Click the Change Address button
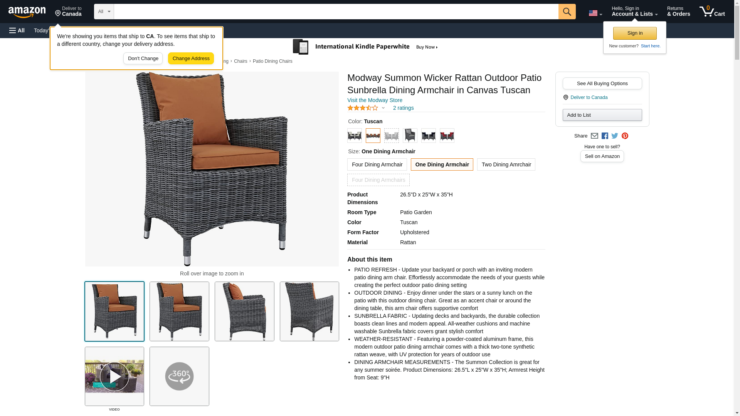Viewport: 740px width, 416px height. click(191, 59)
